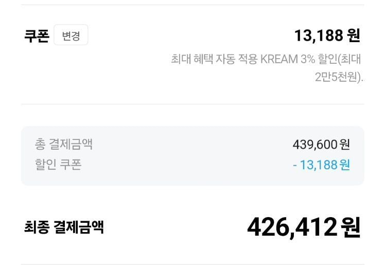
Task: Click the divider line under coupon section
Action: (x=192, y=104)
